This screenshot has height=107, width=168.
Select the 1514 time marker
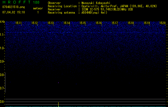(67, 23)
